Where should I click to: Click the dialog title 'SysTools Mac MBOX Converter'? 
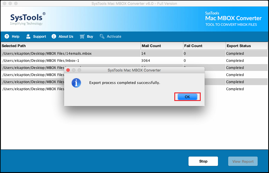point(134,70)
